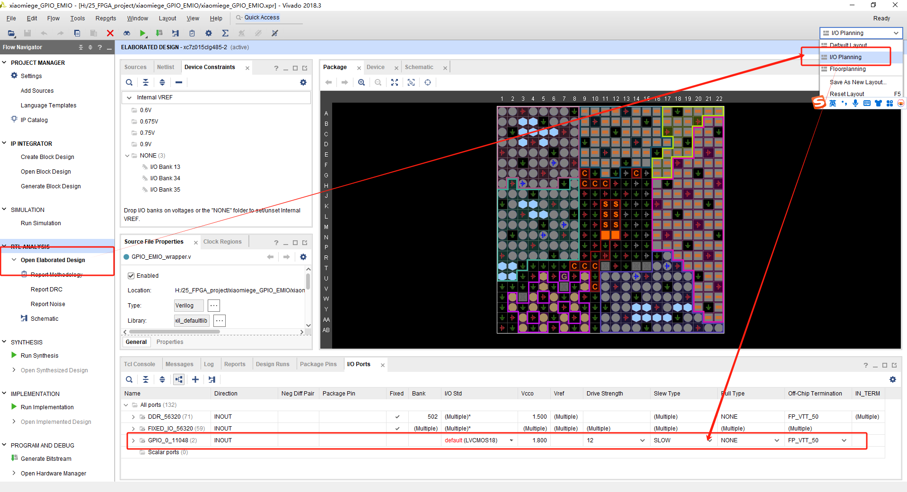The image size is (907, 492).
Task: Click the plus create port icon
Action: click(195, 379)
